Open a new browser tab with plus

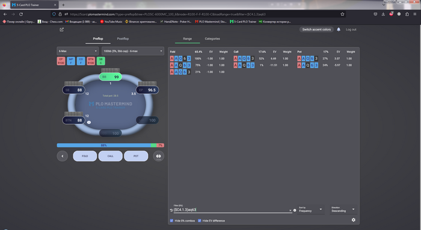(63, 5)
